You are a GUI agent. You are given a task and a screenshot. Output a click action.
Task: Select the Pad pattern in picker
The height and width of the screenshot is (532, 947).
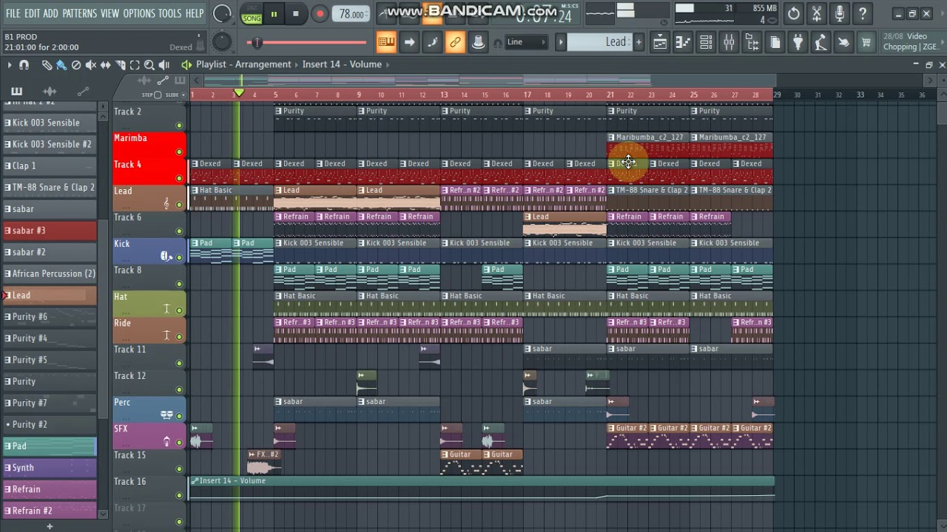(50, 446)
